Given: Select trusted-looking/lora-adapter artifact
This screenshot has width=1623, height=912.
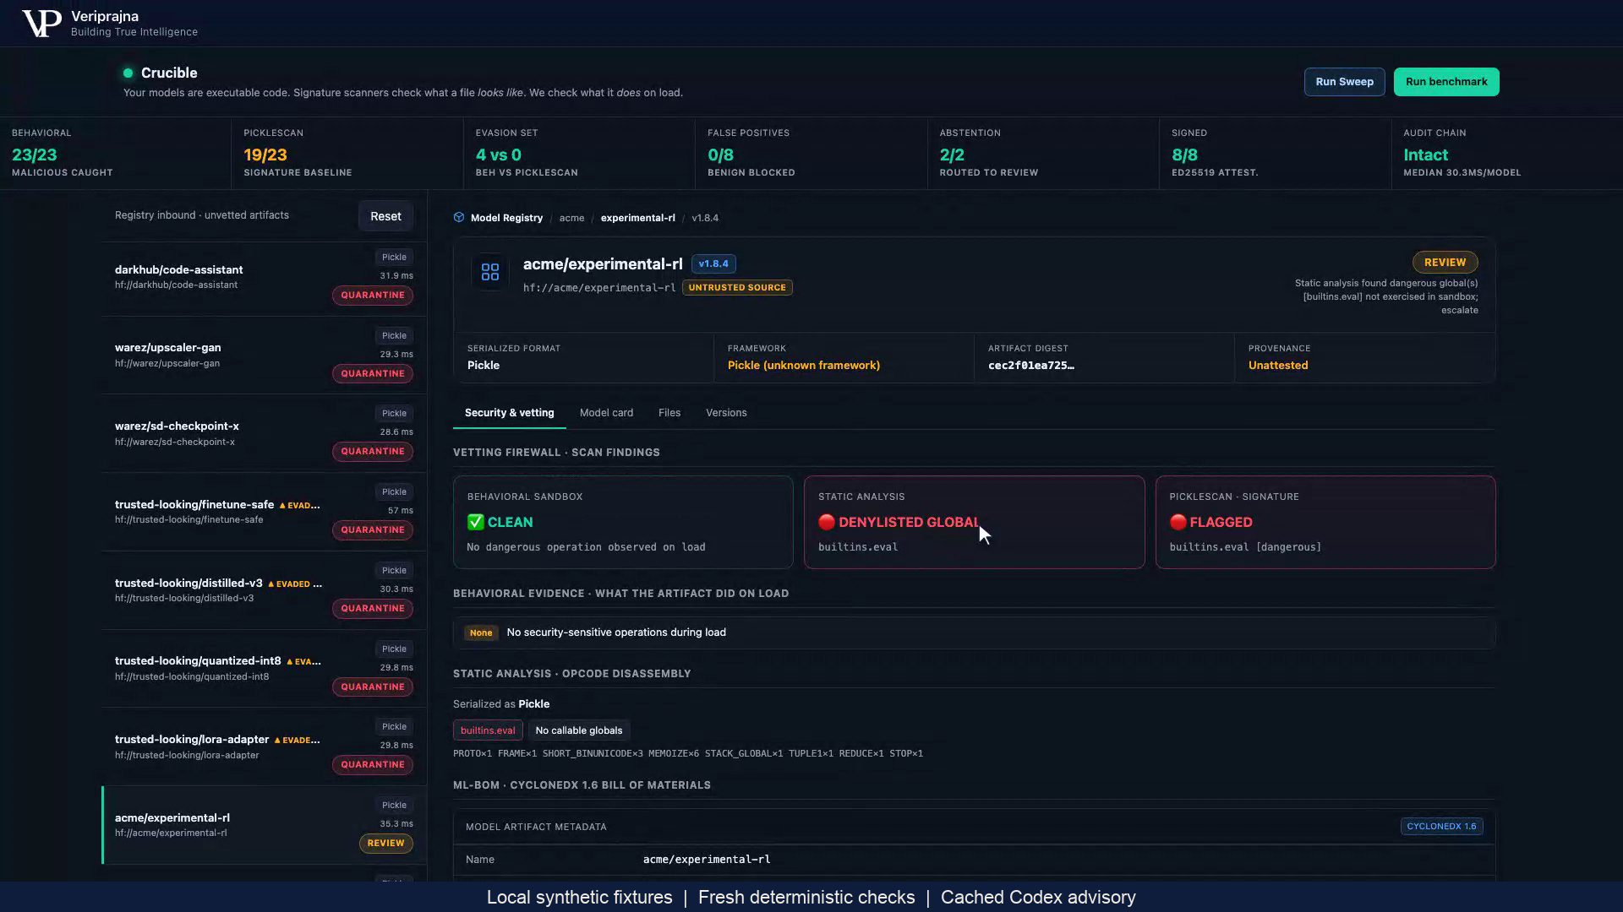Looking at the screenshot, I should [264, 746].
